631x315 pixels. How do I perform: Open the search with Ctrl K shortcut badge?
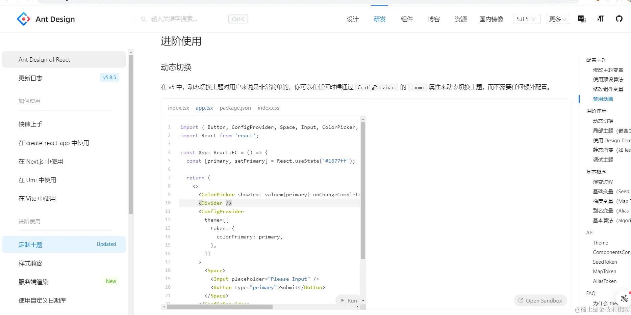coord(238,19)
